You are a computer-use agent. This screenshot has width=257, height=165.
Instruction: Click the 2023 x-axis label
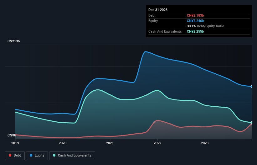[205, 143]
